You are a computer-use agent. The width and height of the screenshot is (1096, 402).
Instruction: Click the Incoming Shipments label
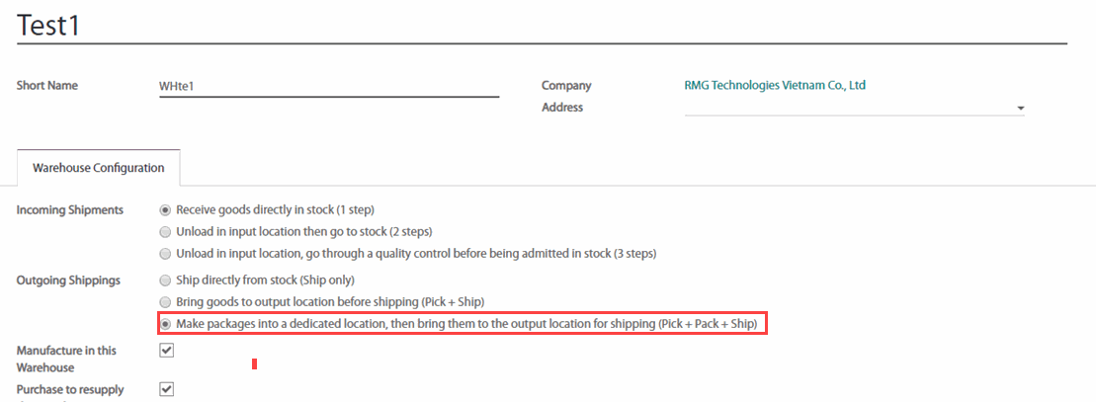(x=70, y=209)
